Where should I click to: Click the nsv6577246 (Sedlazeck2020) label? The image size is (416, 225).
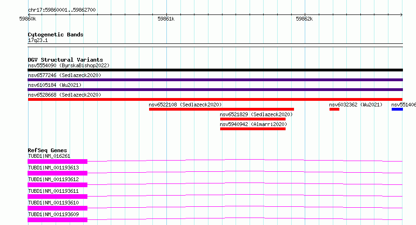pos(65,75)
